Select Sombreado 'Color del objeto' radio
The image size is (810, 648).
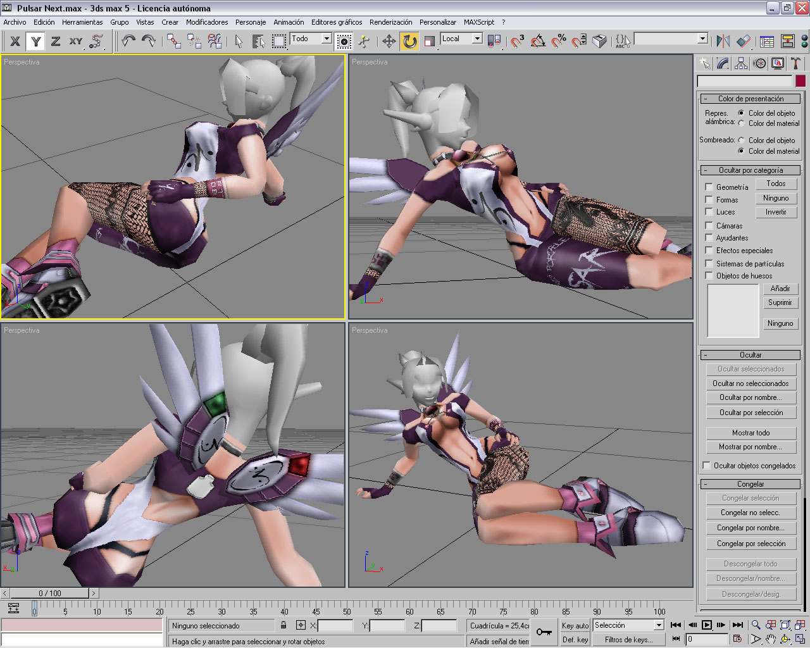click(741, 140)
